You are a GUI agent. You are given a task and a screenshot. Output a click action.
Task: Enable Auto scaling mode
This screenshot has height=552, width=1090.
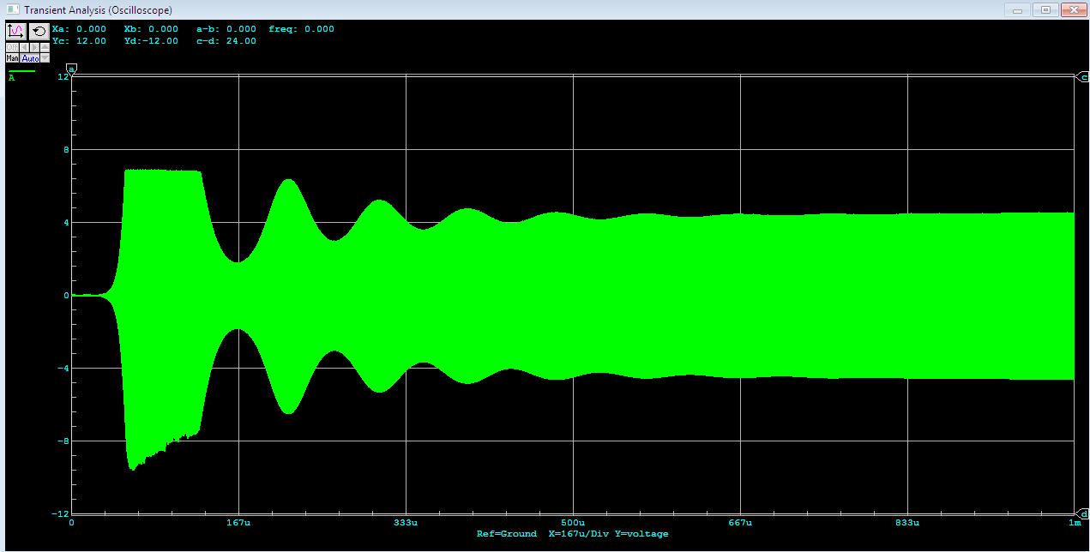[30, 58]
